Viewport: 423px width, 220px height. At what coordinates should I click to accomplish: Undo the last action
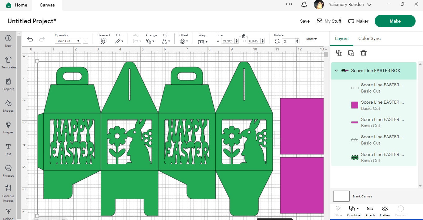(x=30, y=39)
